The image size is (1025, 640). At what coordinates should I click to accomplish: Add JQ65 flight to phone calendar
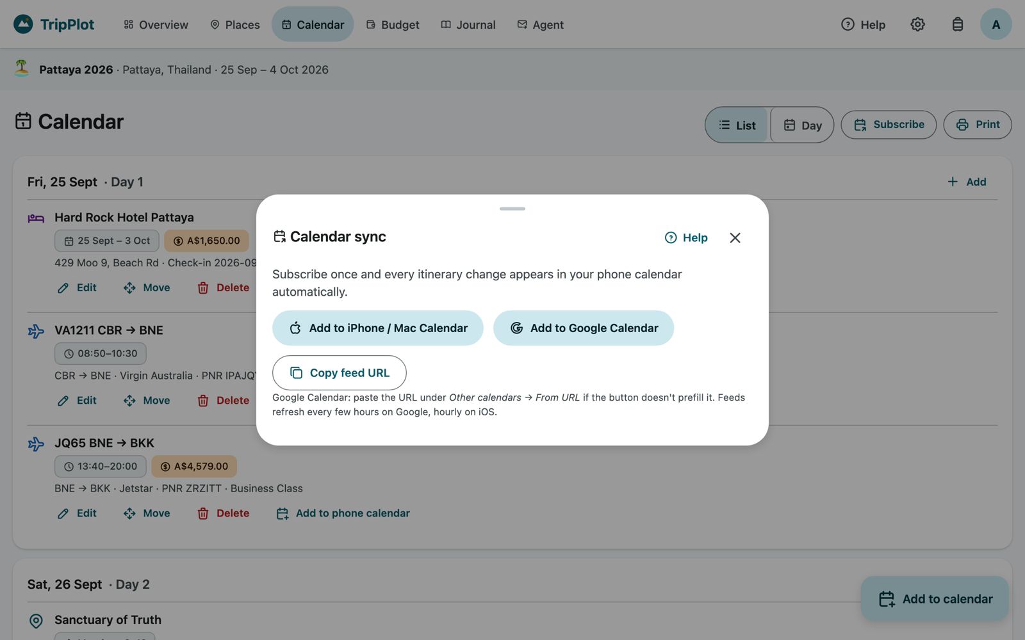click(343, 513)
